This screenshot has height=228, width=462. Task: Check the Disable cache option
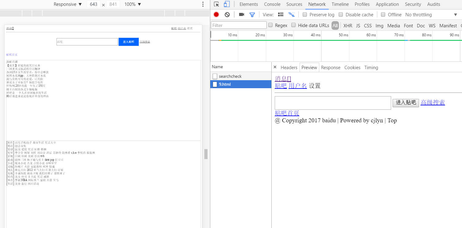tap(341, 14)
